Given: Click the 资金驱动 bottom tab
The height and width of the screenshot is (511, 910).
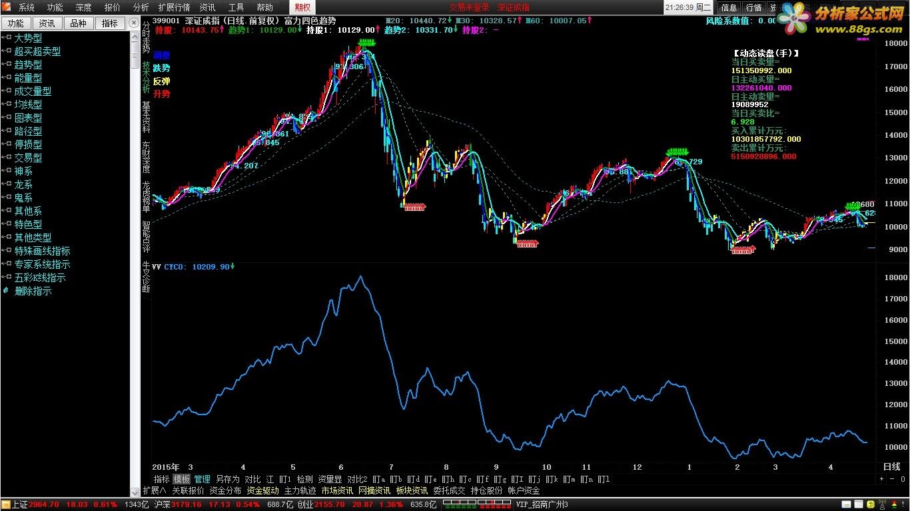Looking at the screenshot, I should click(262, 490).
